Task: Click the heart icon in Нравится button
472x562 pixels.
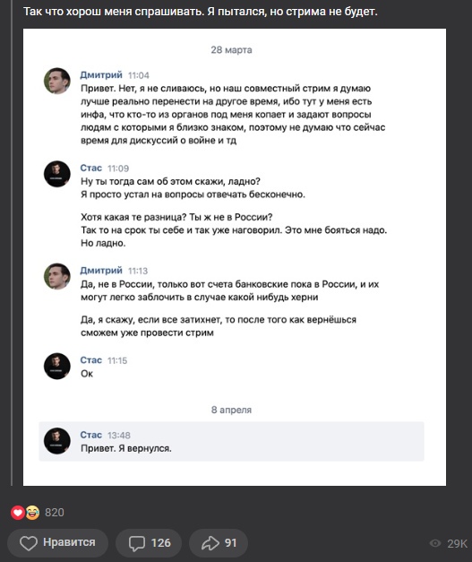Action: pos(29,543)
